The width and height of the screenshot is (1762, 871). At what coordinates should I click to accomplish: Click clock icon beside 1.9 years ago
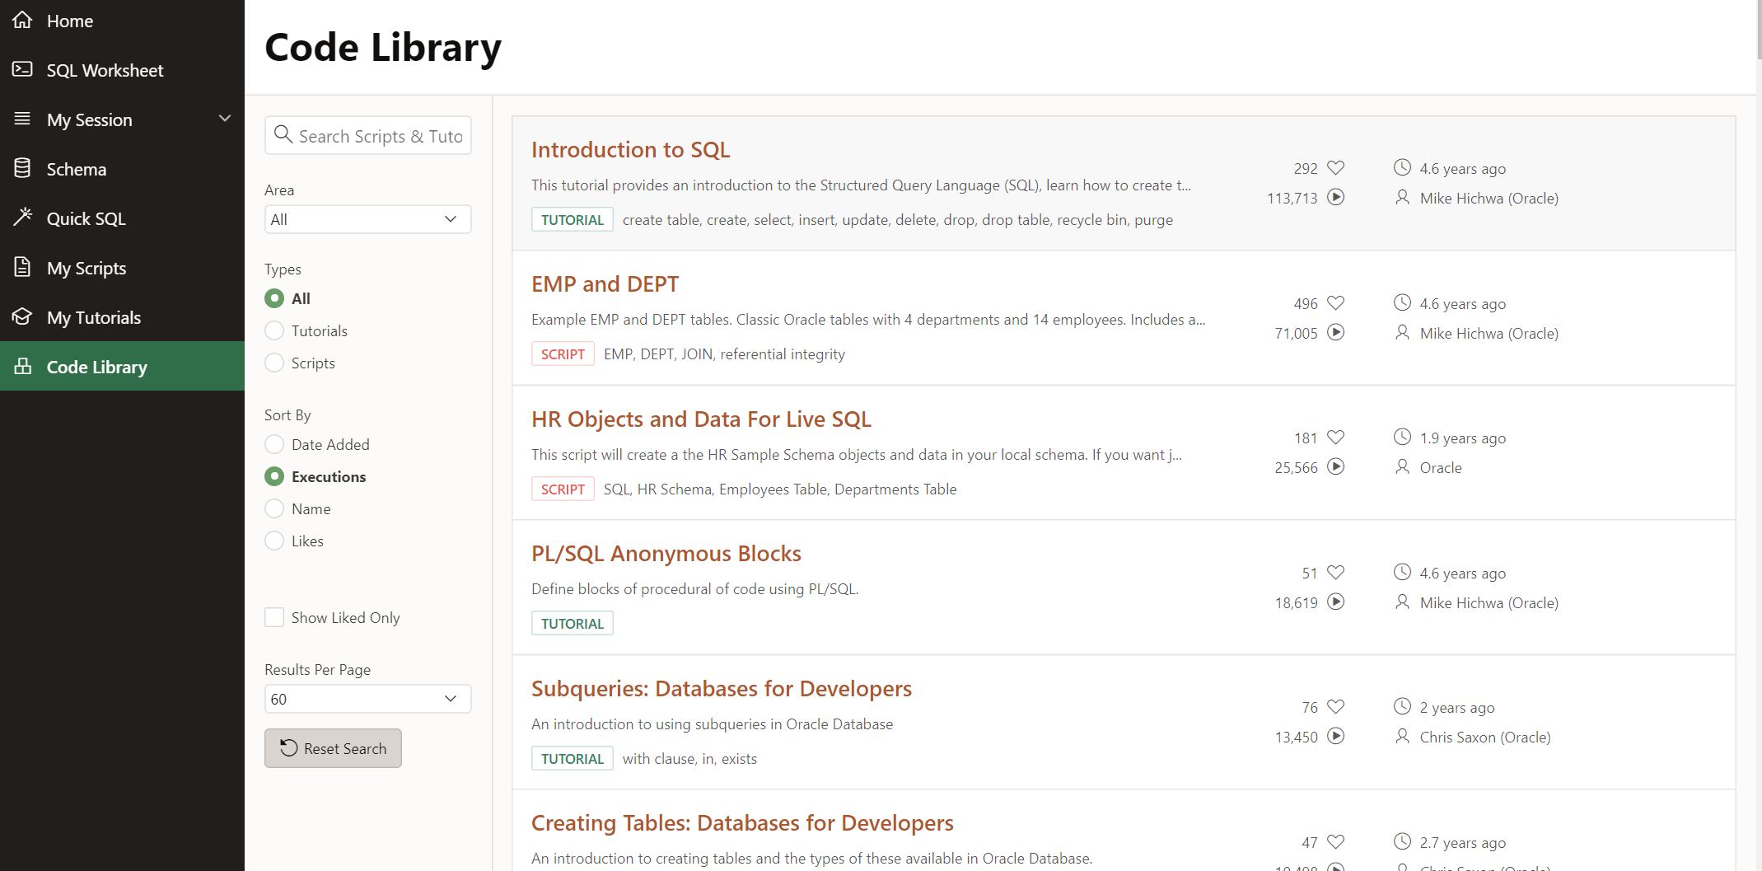point(1402,437)
